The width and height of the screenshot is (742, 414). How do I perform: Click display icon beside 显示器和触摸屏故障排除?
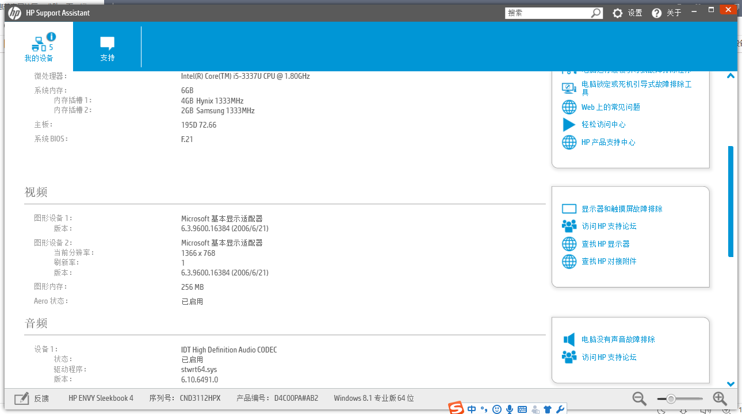[x=569, y=209]
